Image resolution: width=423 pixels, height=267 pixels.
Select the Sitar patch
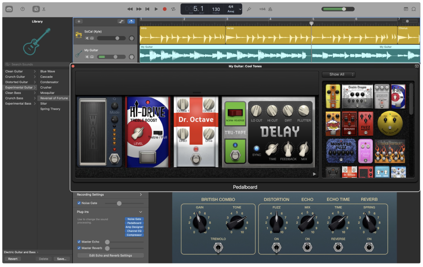click(x=43, y=104)
